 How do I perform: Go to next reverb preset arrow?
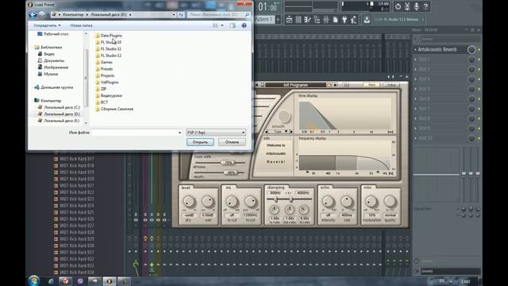pyautogui.click(x=335, y=85)
